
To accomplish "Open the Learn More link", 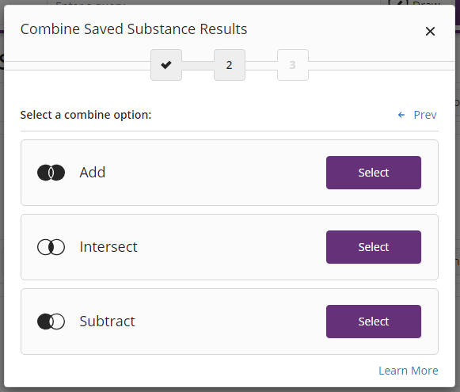I will tap(409, 371).
